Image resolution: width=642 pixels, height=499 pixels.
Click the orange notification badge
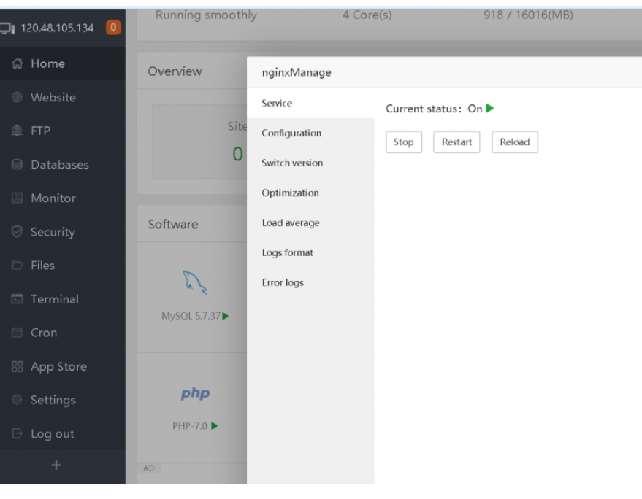pos(113,28)
